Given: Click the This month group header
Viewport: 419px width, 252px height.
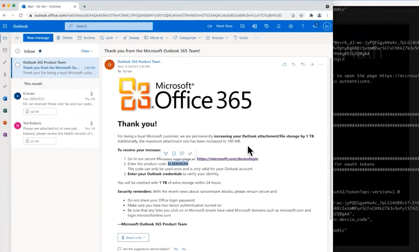Looking at the screenshot, I should (33, 83).
